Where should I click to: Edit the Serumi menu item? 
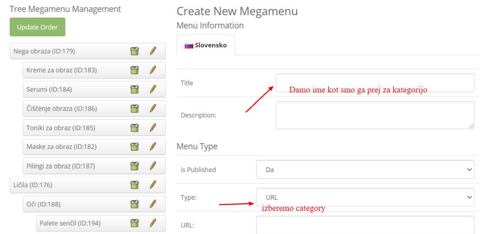pos(153,89)
